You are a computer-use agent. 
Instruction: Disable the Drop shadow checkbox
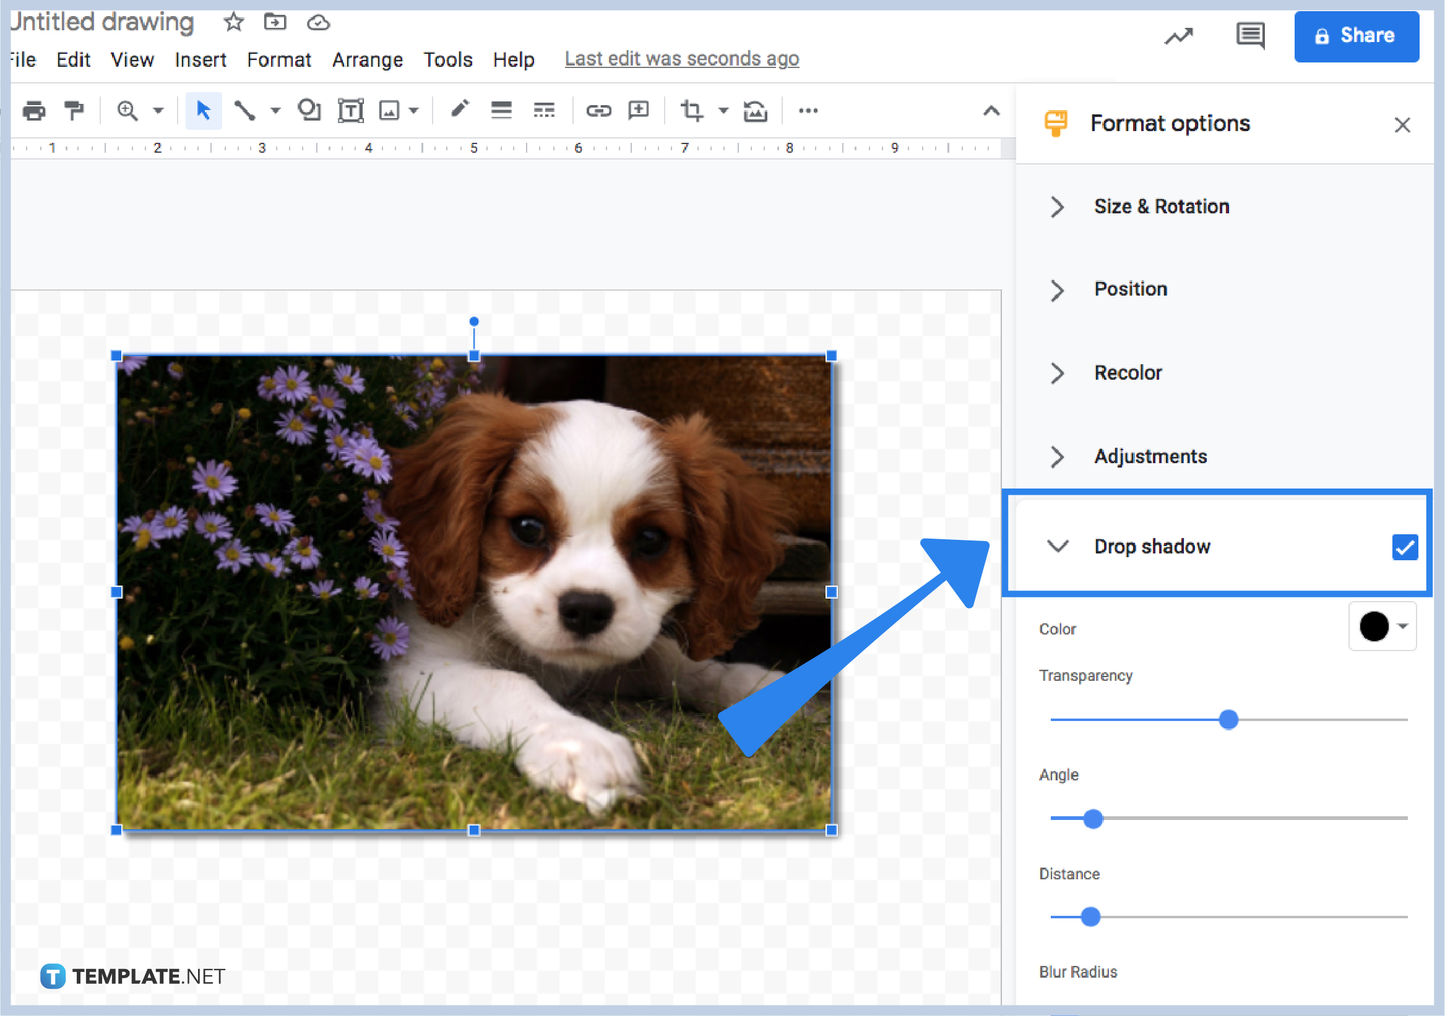[1404, 548]
